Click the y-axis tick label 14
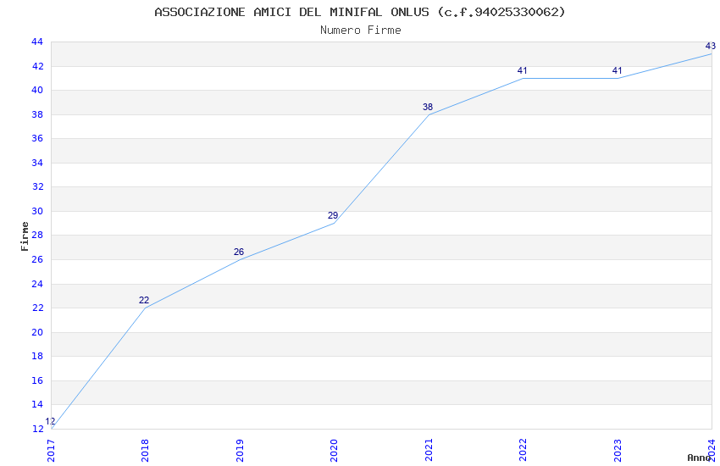The image size is (720, 466). click(37, 404)
